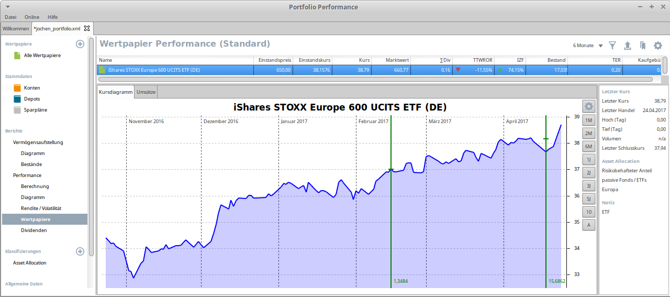670x297 pixels.
Task: Switch the chart range to 1J
Action: pos(589,160)
